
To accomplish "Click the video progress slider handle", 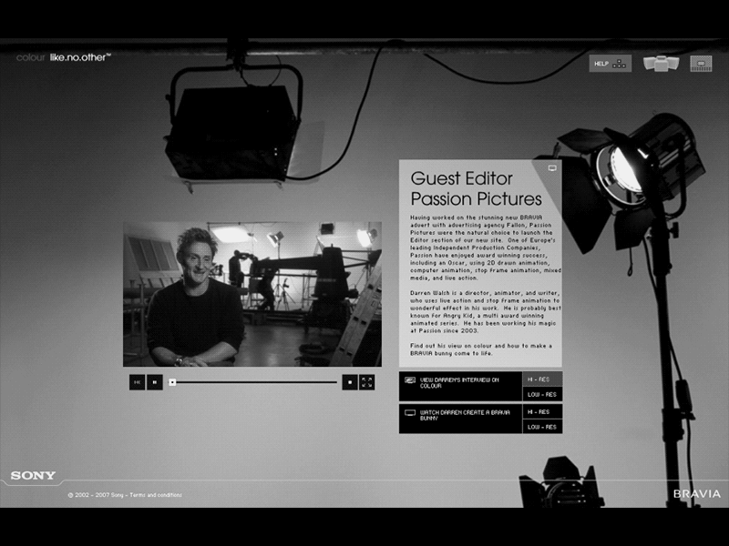I will (x=172, y=382).
